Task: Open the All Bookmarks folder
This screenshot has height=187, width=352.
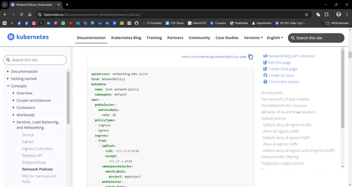Action: [x=337, y=23]
